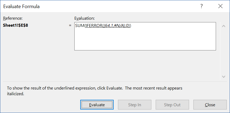The height and width of the screenshot is (113, 230).
Task: Click the Reference label
Action: coord(13,18)
